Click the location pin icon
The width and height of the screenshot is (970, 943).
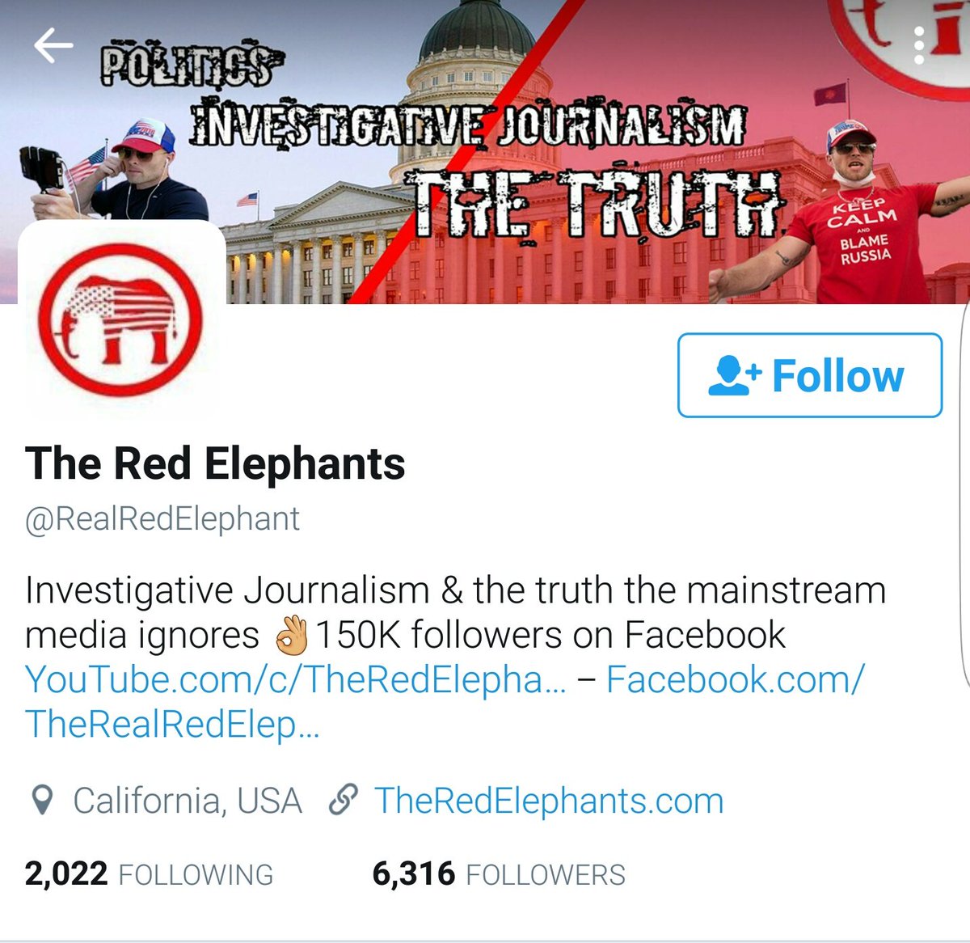[x=42, y=801]
